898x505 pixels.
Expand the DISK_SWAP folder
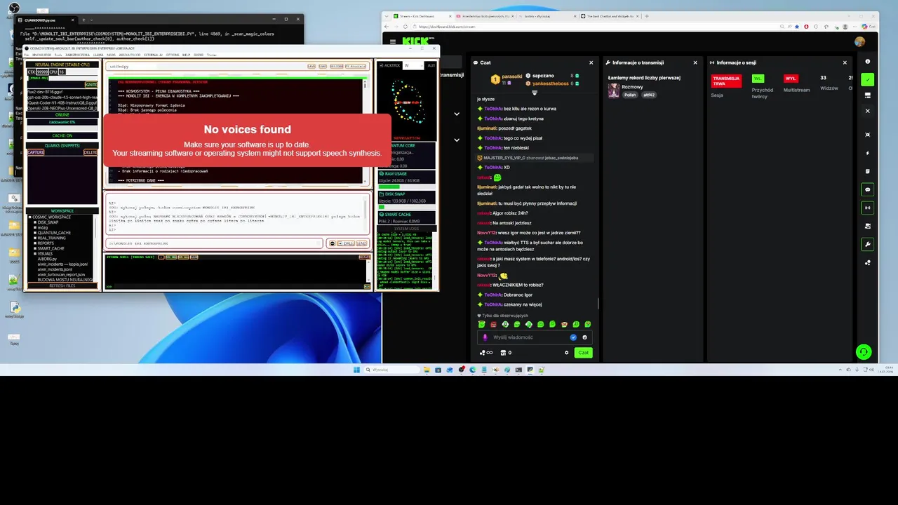point(35,222)
